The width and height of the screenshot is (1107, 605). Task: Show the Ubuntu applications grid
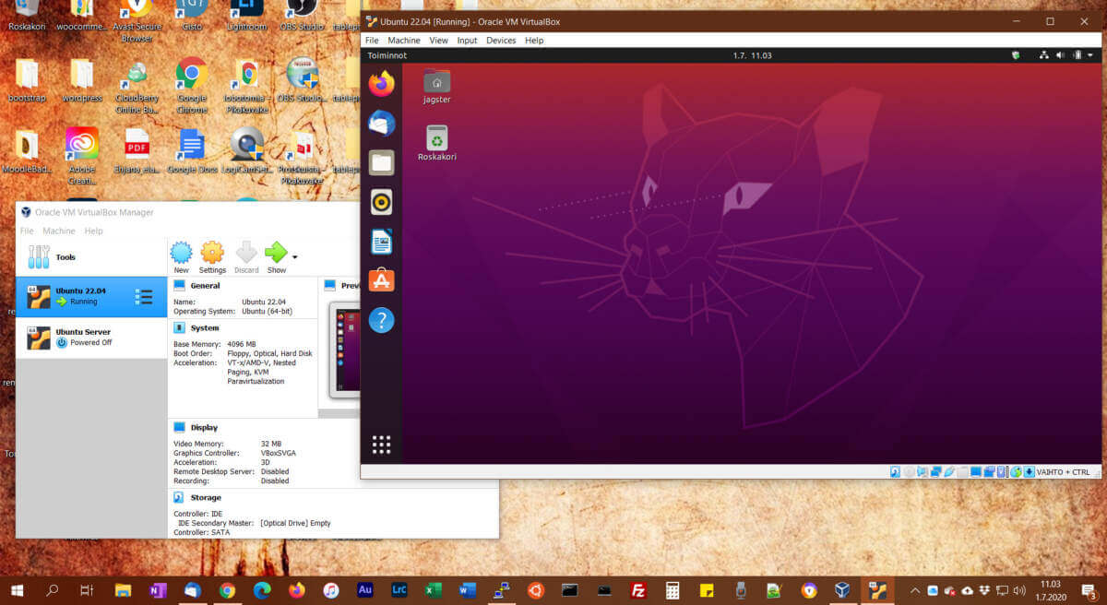point(381,445)
